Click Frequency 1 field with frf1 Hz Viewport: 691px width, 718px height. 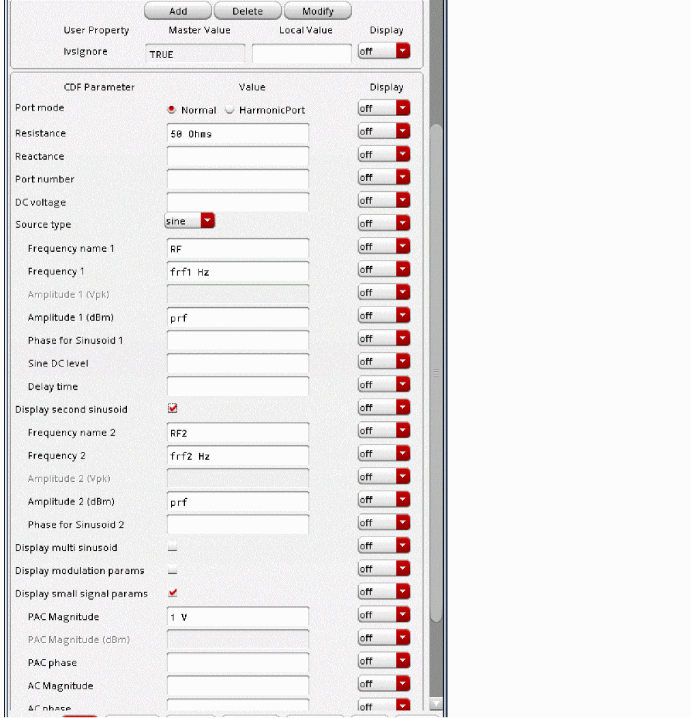[238, 271]
